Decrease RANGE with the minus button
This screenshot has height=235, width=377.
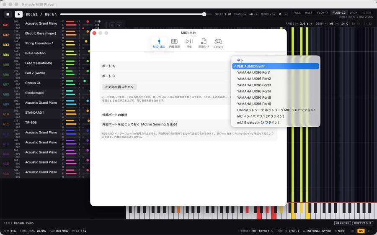[x=297, y=23]
